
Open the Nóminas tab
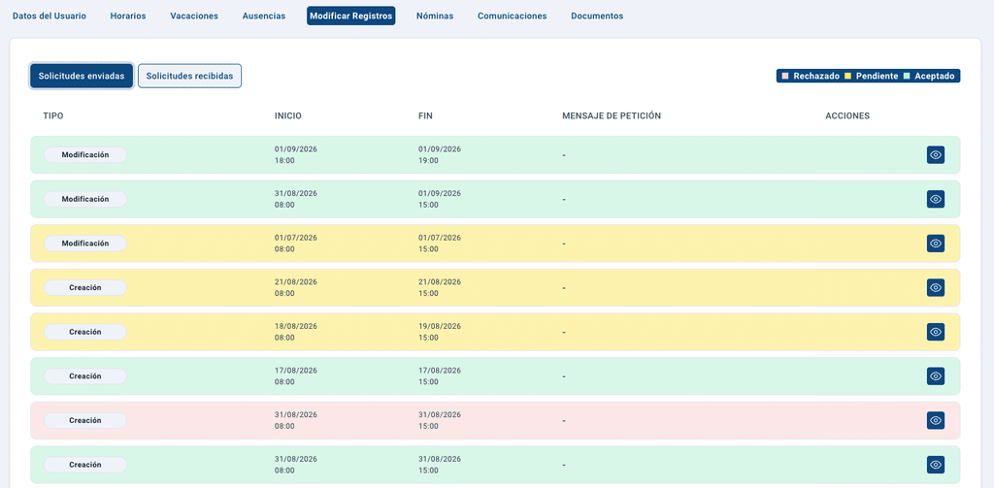coord(435,16)
